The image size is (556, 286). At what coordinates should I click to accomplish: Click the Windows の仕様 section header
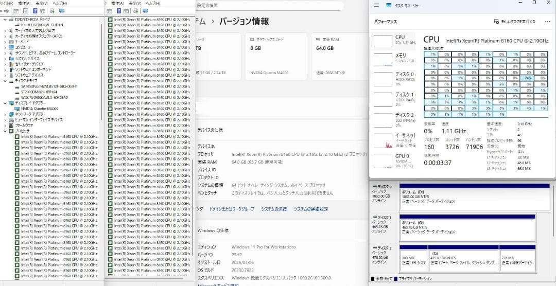tap(213, 230)
